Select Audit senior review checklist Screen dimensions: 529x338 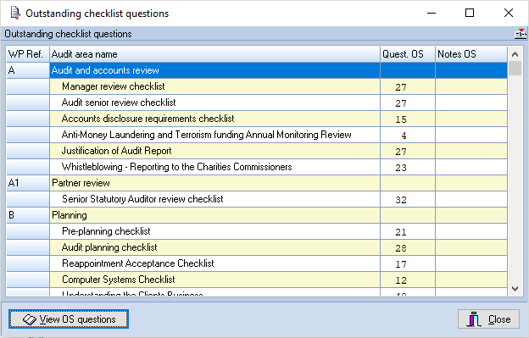coord(257,103)
